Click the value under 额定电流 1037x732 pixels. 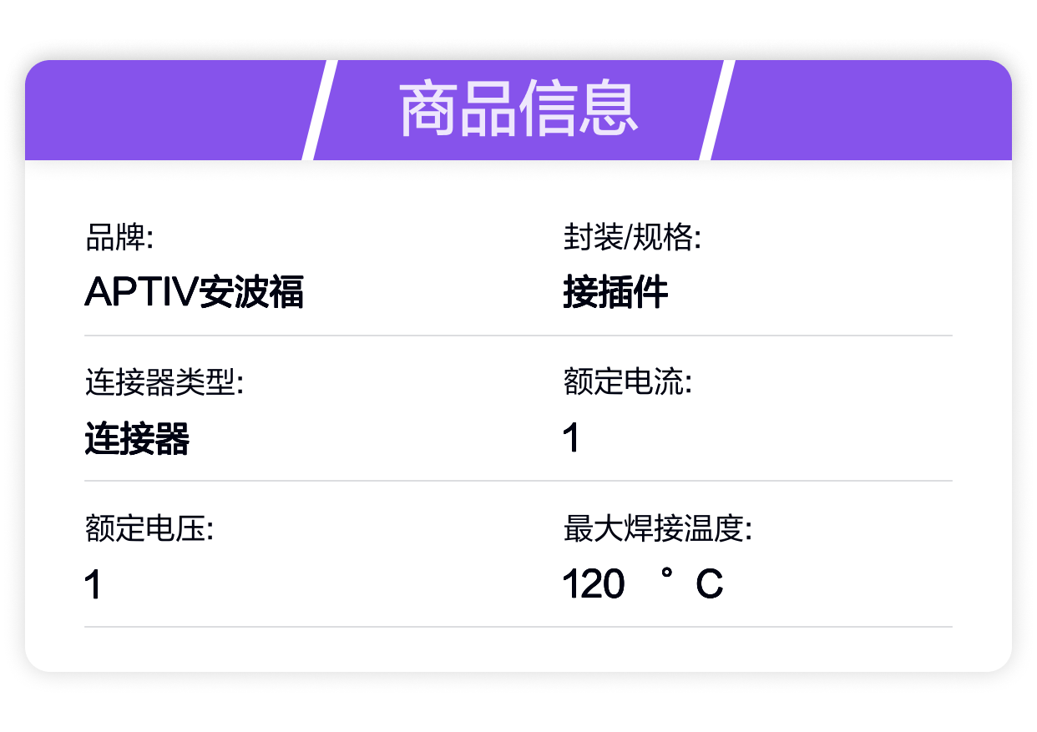point(571,438)
